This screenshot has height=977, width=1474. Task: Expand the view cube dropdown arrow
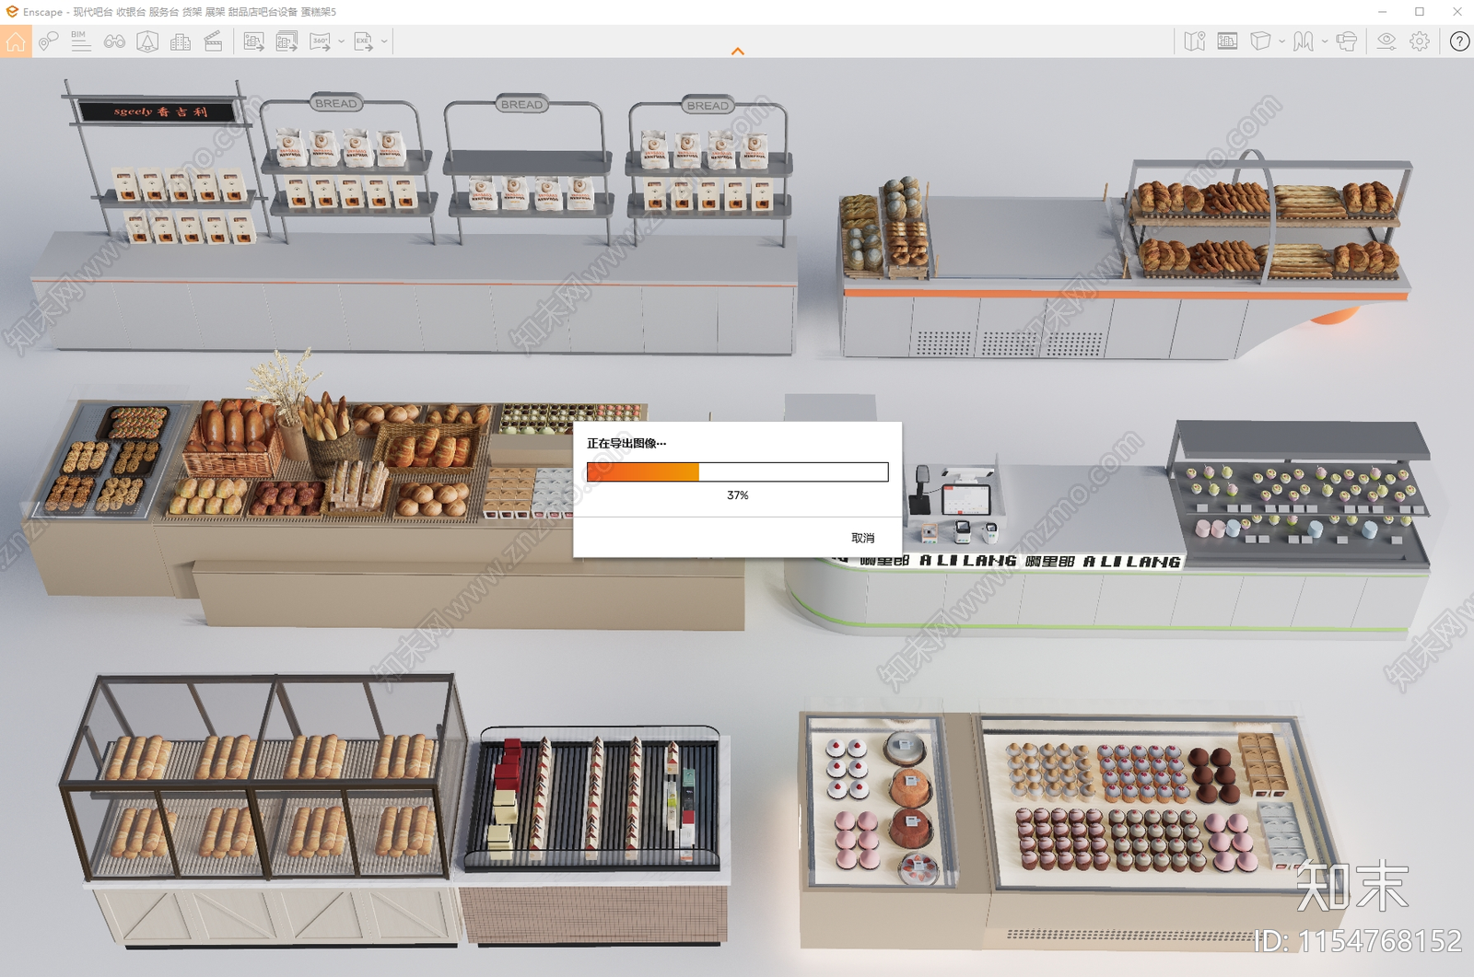pos(1281,41)
